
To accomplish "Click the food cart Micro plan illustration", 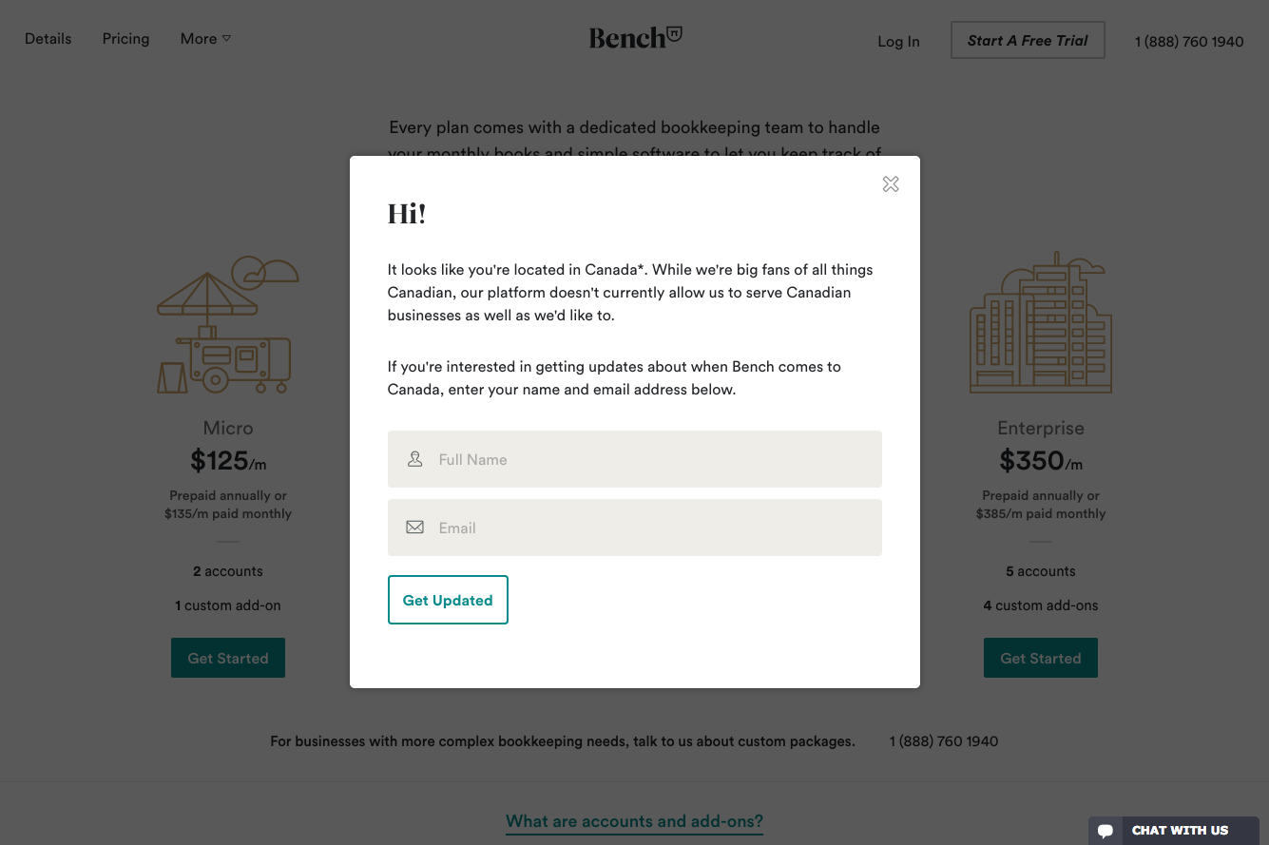I will pos(227,325).
